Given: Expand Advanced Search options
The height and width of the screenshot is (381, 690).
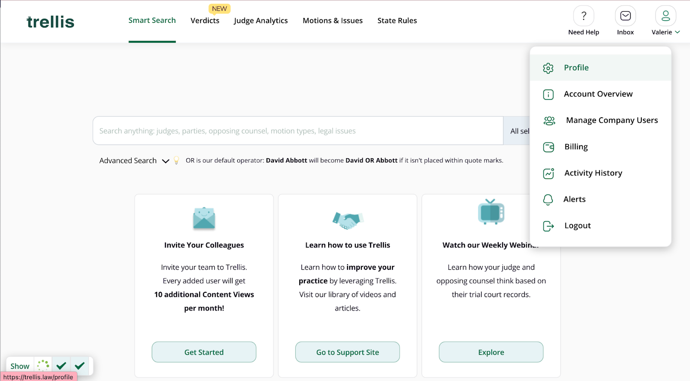Looking at the screenshot, I should tap(134, 160).
